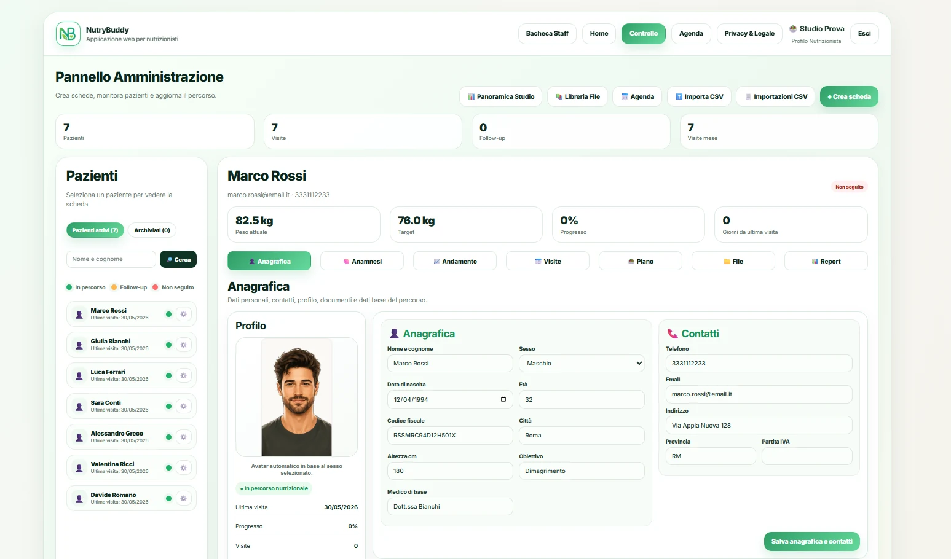The height and width of the screenshot is (559, 951).
Task: Save with Salva anagrafica e contatti
Action: click(811, 541)
